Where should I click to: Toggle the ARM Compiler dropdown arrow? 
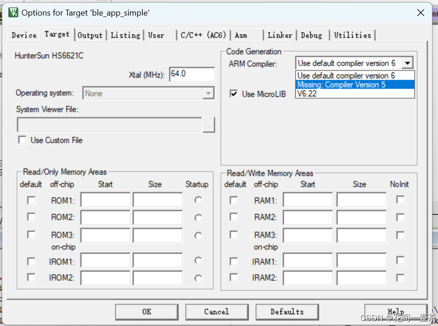click(x=407, y=63)
